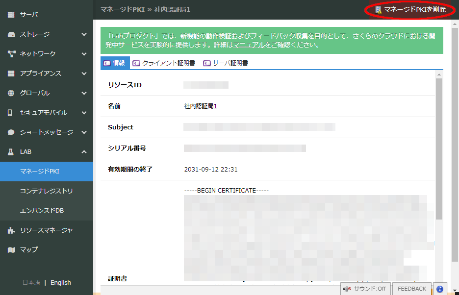459x295 pixels.
Task: Click the resource manager puzzle icon
Action: pos(11,230)
